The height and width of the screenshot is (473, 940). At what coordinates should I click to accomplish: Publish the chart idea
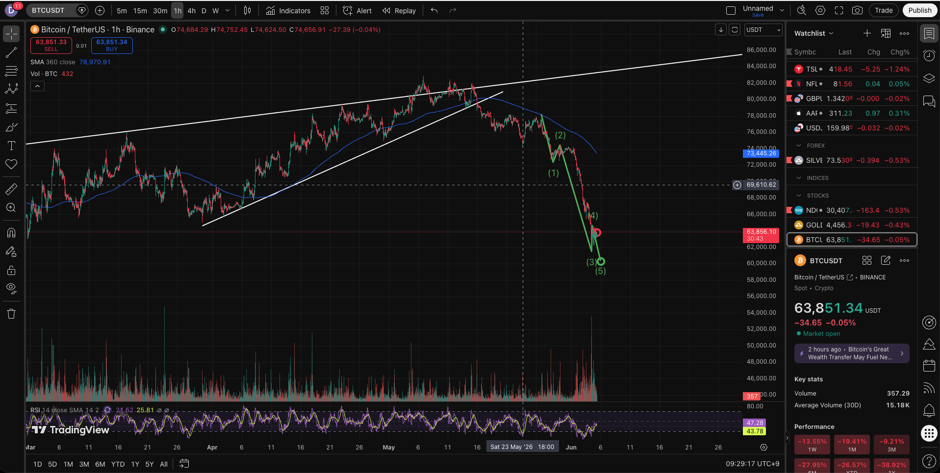point(919,10)
